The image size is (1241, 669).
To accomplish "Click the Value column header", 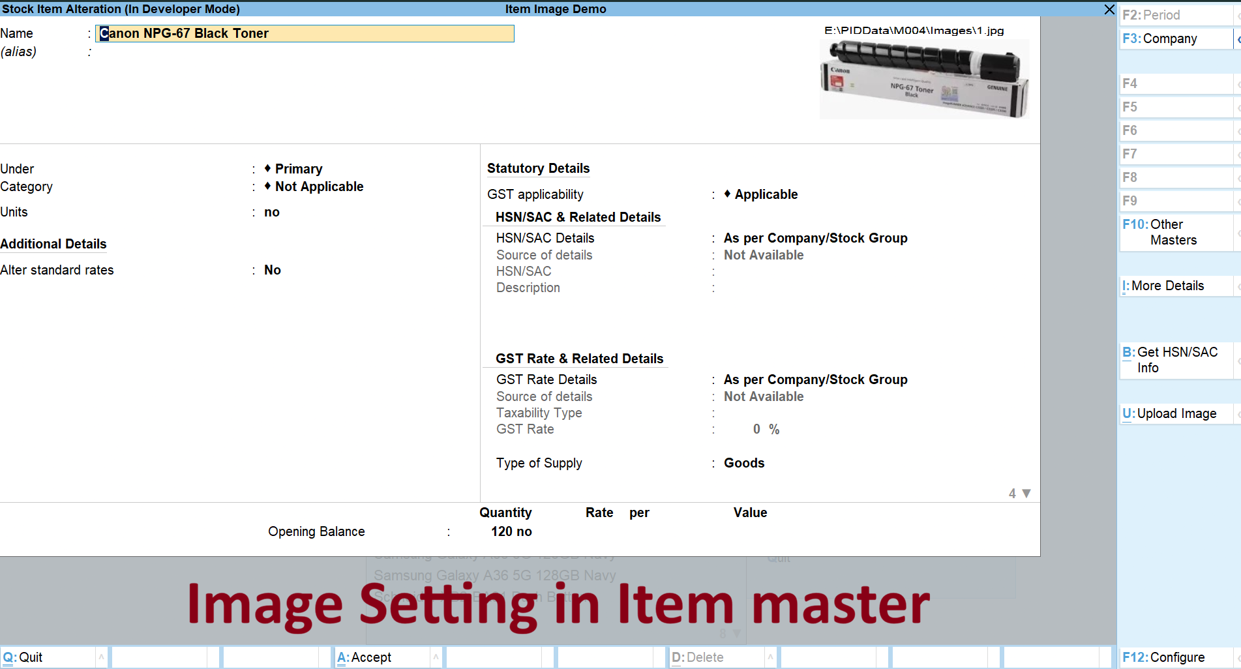I will click(x=750, y=513).
